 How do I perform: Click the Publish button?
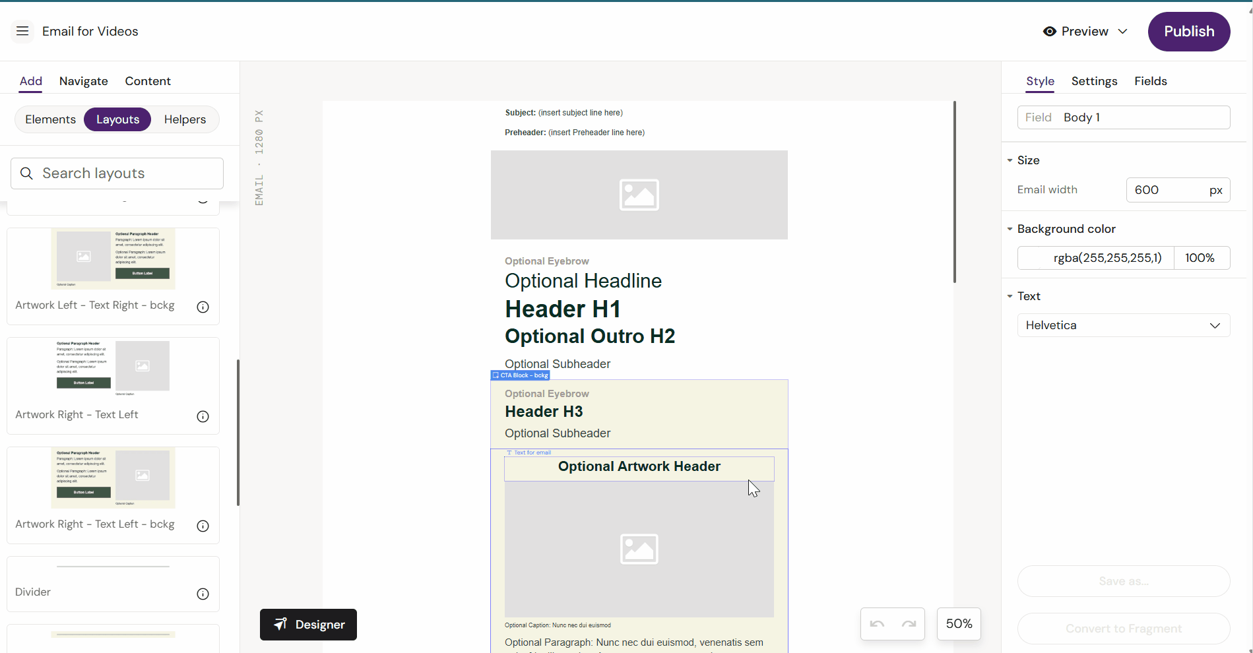(x=1188, y=32)
